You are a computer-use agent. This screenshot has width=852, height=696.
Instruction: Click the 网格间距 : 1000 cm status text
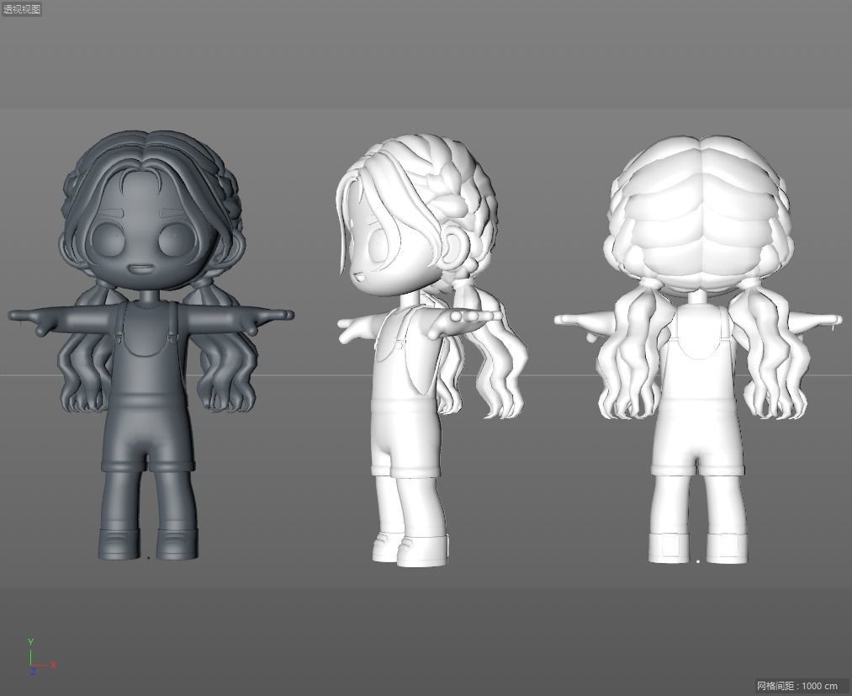click(797, 686)
